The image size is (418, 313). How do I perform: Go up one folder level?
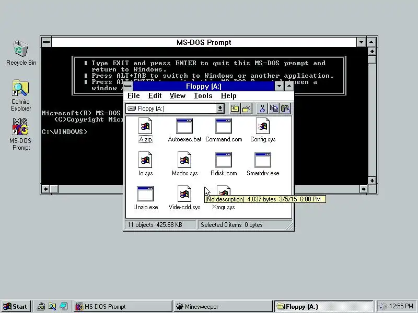pos(235,109)
